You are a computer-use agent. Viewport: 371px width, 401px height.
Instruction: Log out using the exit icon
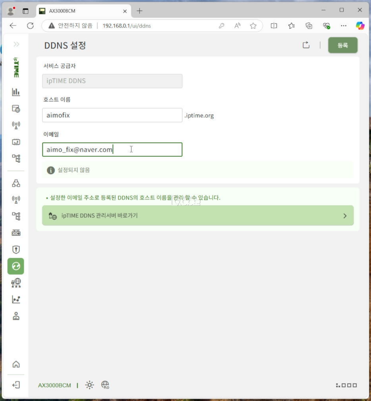pyautogui.click(x=16, y=385)
